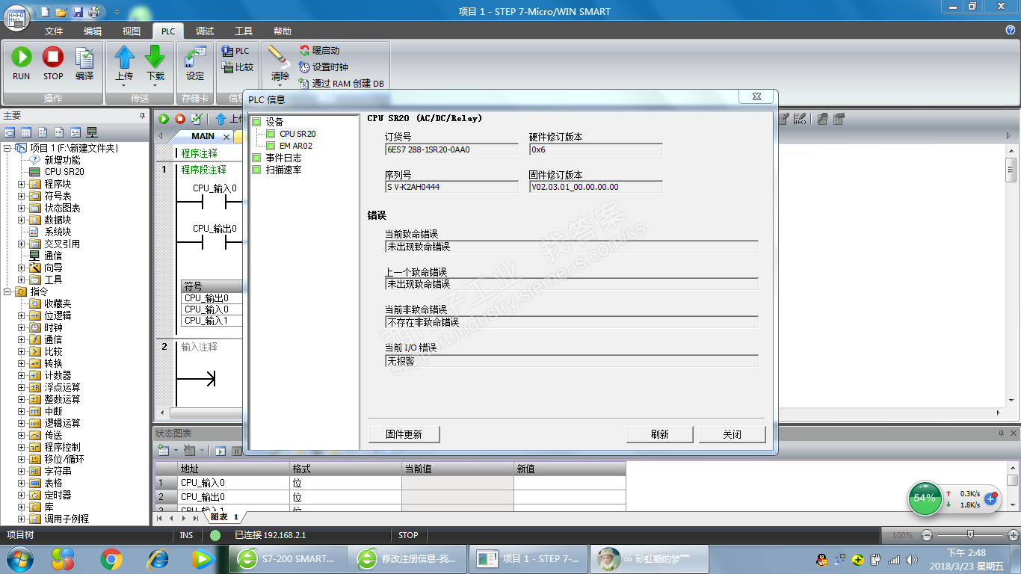Select the MAIN program tab
The height and width of the screenshot is (574, 1021).
[x=203, y=137]
